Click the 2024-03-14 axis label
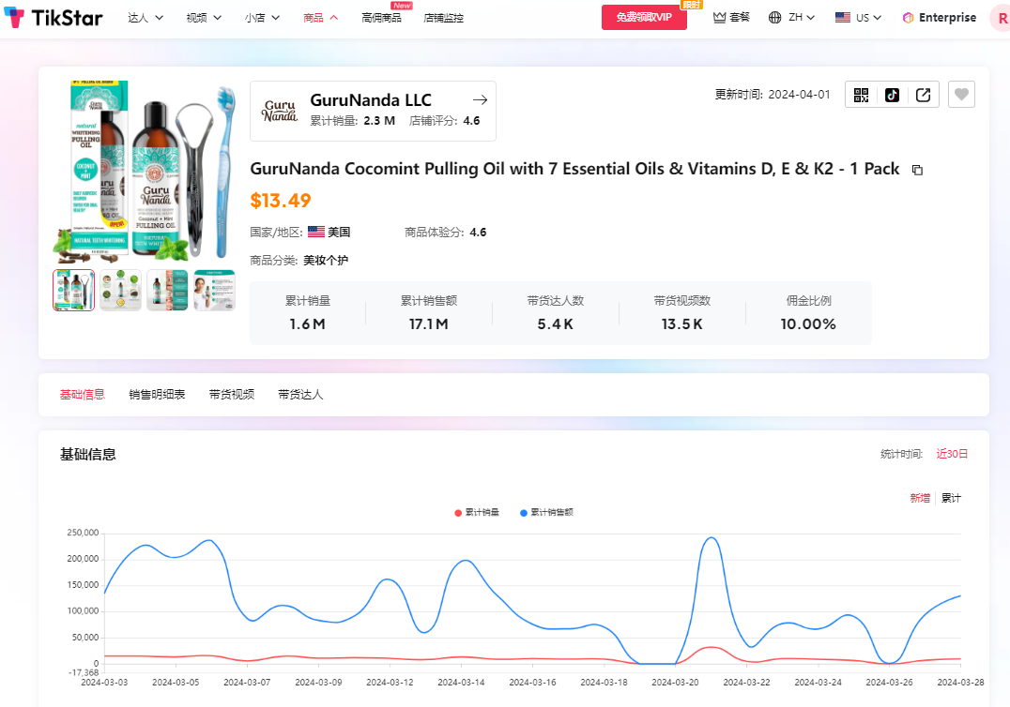The width and height of the screenshot is (1010, 707). click(461, 683)
